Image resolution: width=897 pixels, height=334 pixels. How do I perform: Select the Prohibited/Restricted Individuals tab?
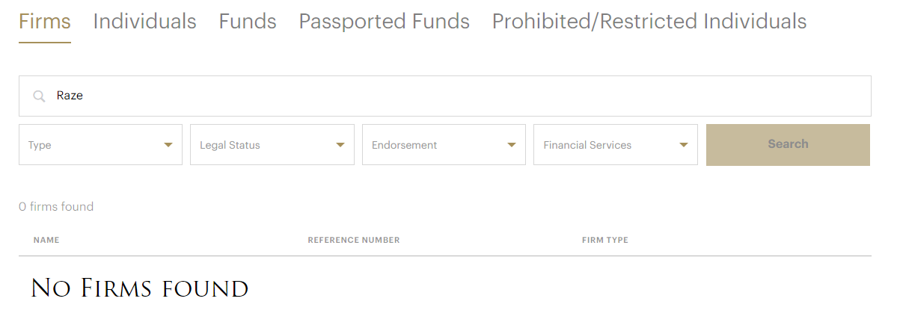(x=649, y=22)
